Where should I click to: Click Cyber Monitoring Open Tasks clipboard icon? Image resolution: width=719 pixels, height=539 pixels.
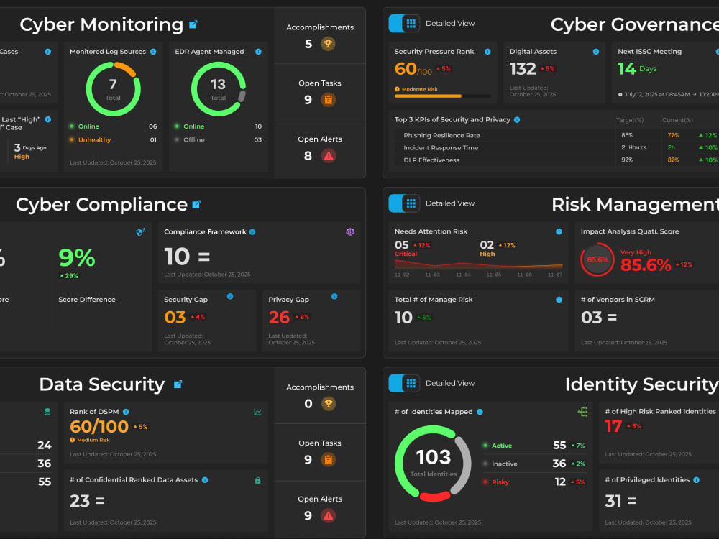pos(328,99)
